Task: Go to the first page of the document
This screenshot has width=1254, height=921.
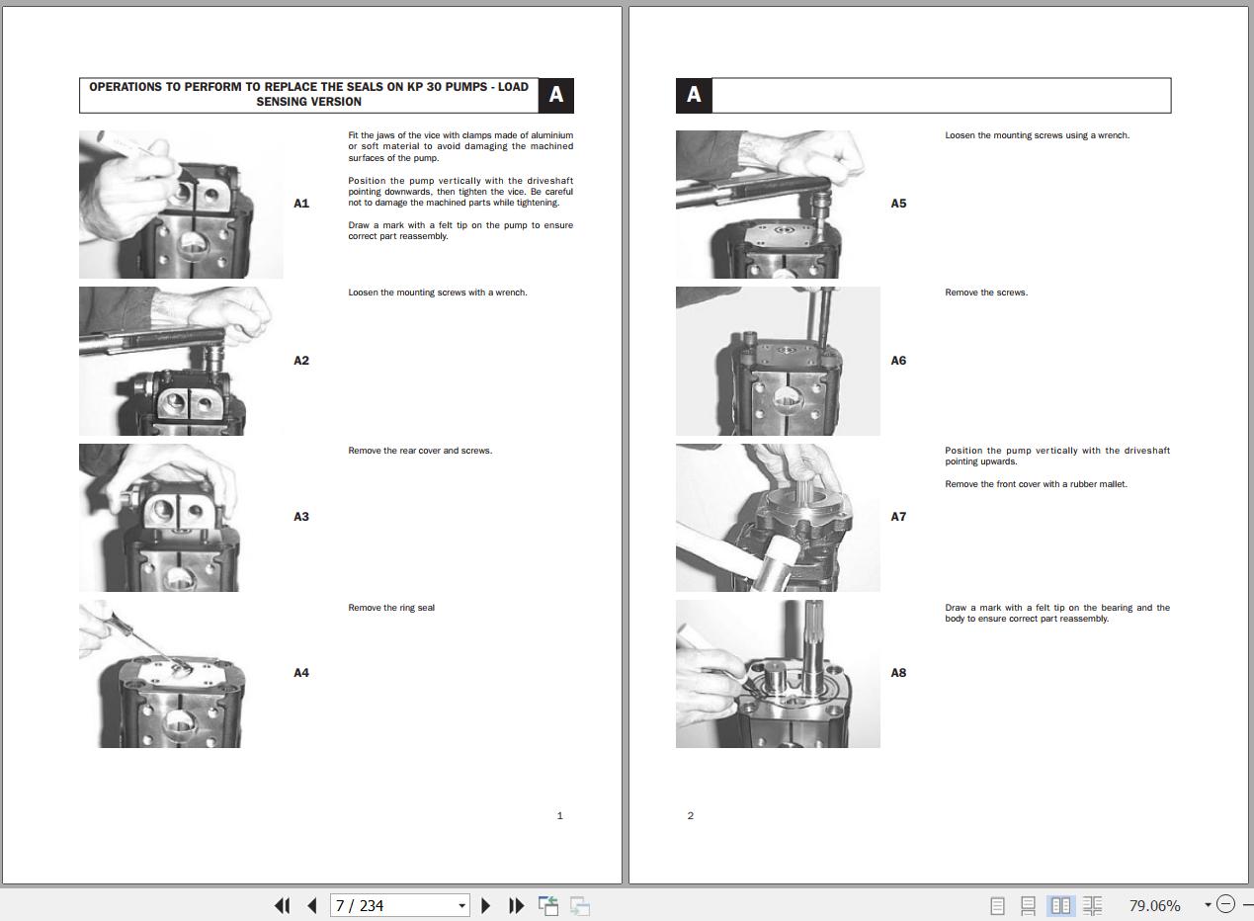Action: [x=282, y=905]
